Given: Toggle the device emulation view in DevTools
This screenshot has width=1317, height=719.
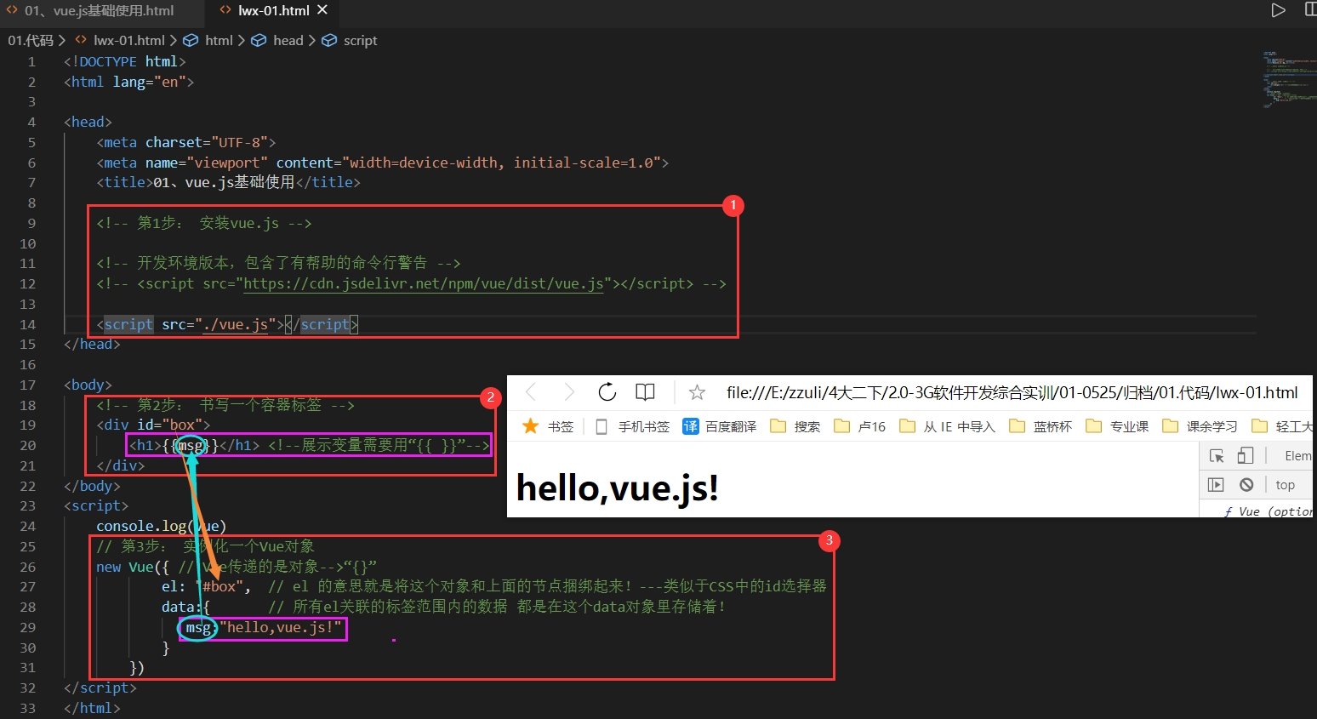Looking at the screenshot, I should [x=1244, y=455].
